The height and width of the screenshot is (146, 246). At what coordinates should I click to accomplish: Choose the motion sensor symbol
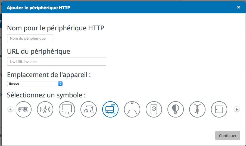coord(45,109)
